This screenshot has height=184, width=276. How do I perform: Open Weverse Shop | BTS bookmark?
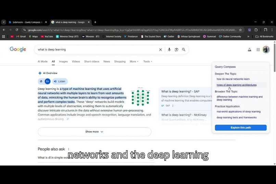pyautogui.click(x=67, y=36)
